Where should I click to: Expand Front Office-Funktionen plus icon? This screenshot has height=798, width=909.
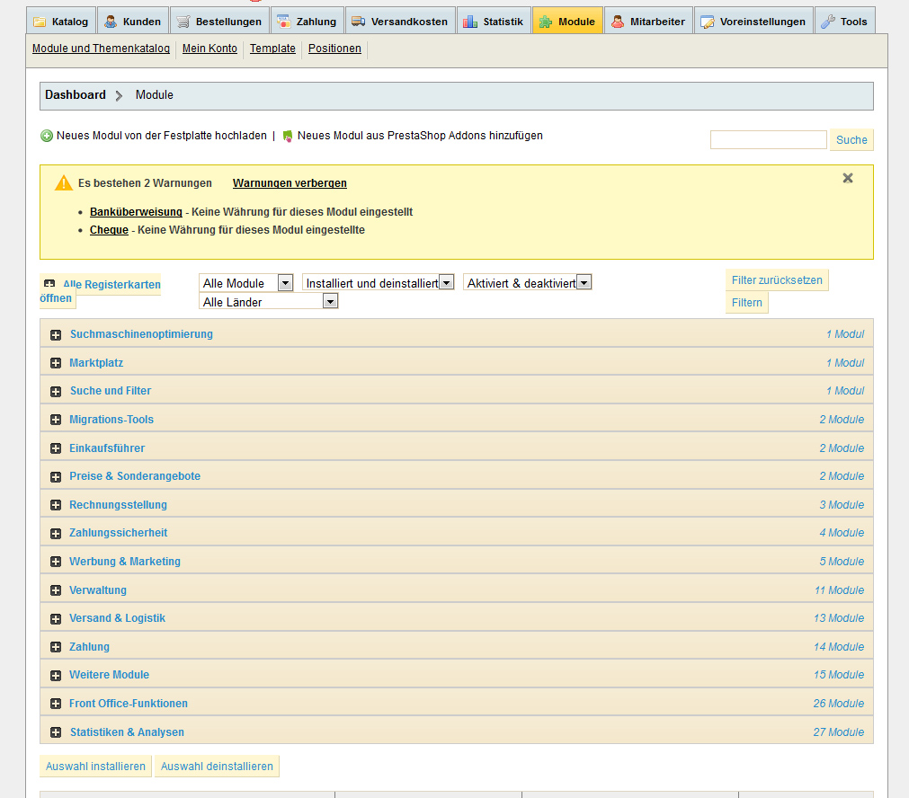click(56, 705)
